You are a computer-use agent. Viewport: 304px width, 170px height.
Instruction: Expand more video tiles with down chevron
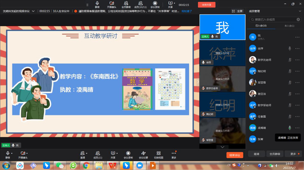pos(222,147)
